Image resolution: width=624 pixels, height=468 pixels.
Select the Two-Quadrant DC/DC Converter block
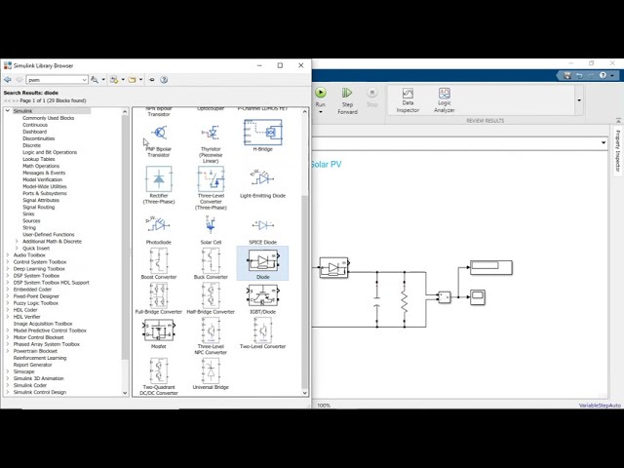tap(158, 376)
